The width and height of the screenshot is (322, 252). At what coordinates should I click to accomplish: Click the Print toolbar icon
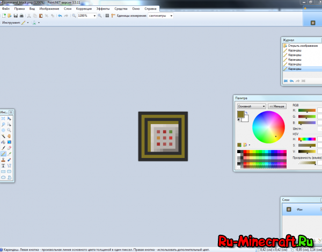pyautogui.click(x=21, y=16)
